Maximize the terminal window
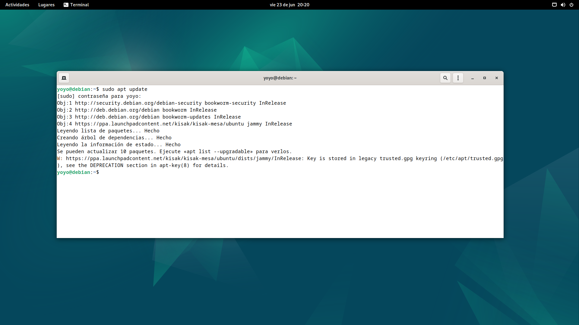 tap(484, 78)
